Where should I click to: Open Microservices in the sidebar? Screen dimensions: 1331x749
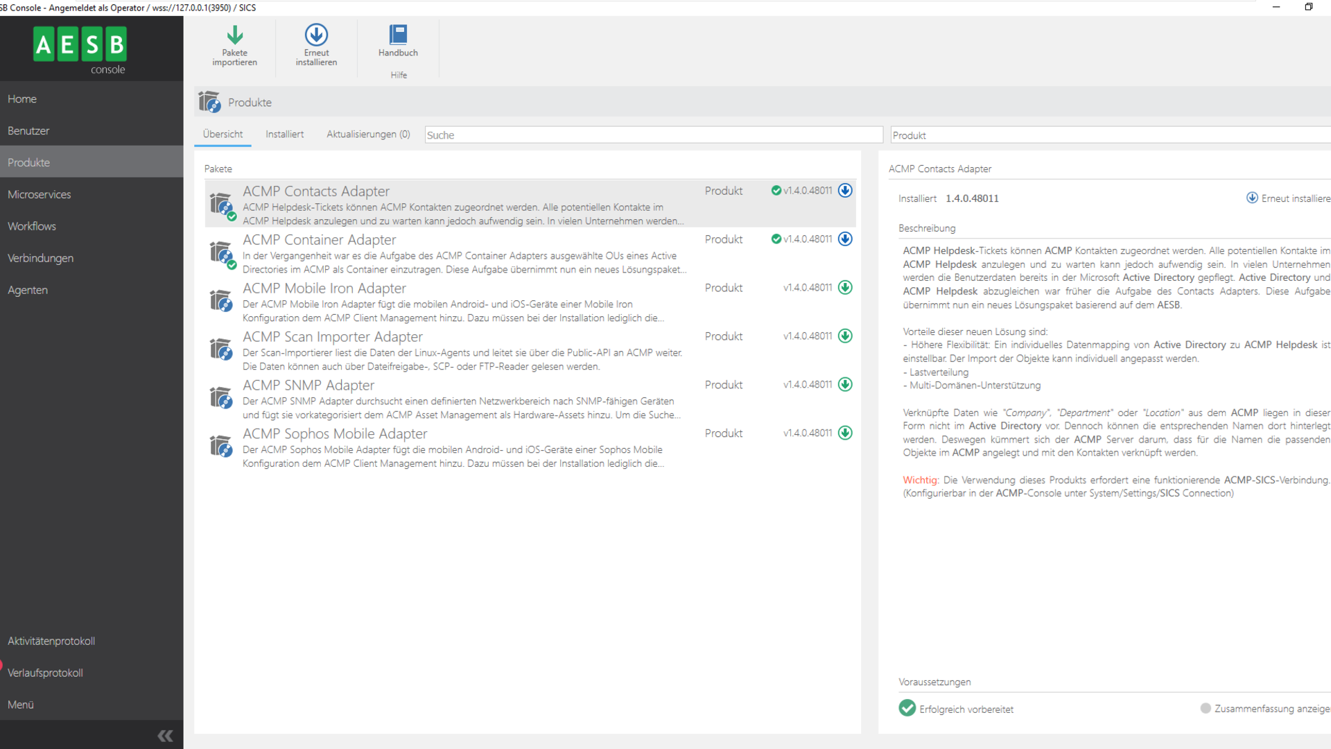point(92,195)
